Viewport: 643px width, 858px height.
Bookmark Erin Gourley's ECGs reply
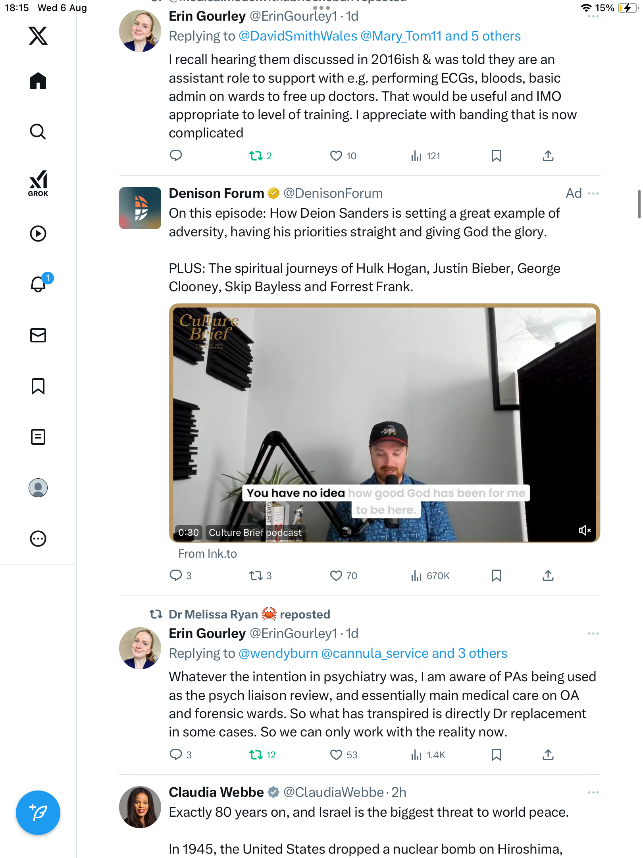[496, 156]
